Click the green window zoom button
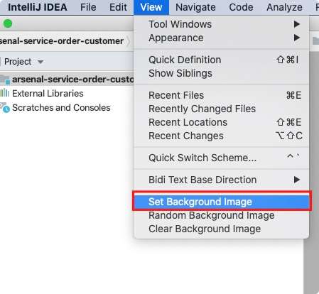The image size is (319, 294). (8, 23)
